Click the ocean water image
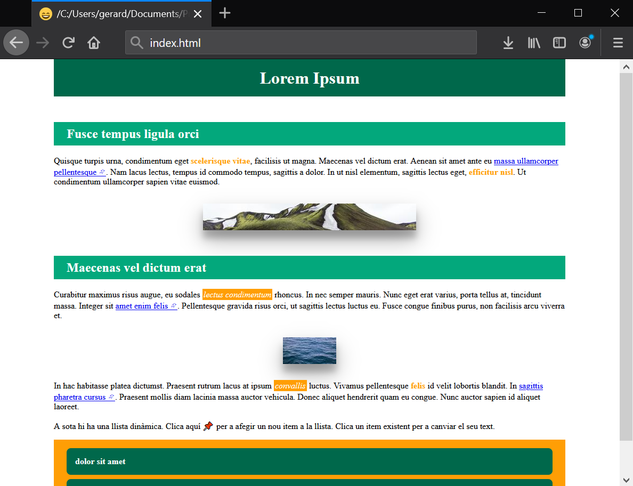 point(309,351)
